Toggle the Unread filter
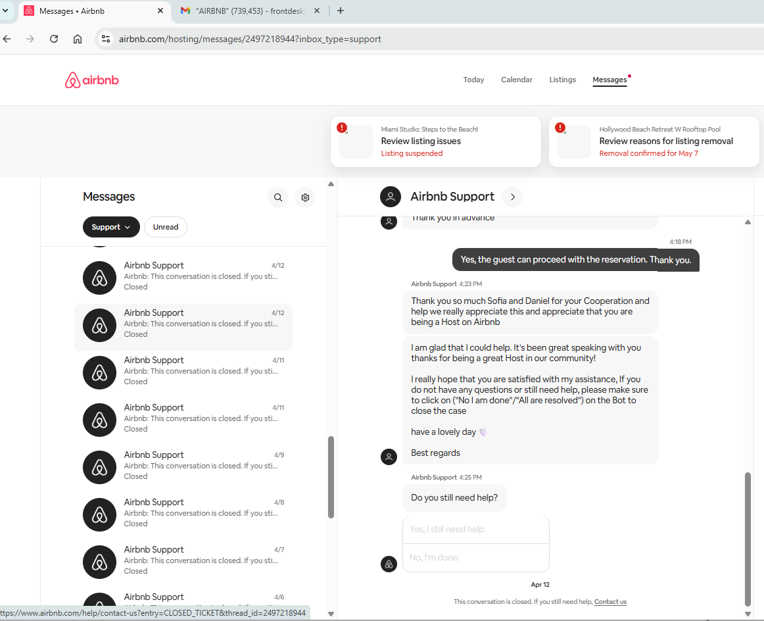764x621 pixels. [x=166, y=227]
